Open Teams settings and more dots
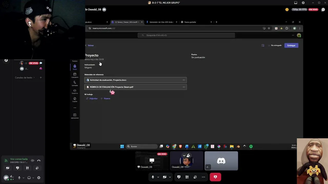Viewport: 328px width, 184px height. click(293, 35)
